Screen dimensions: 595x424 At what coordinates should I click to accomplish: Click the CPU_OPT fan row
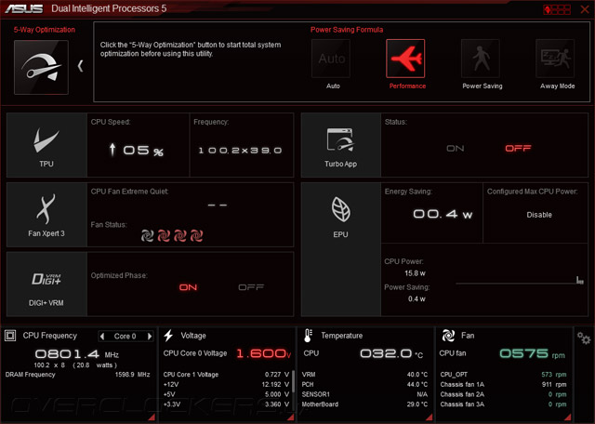(x=503, y=375)
